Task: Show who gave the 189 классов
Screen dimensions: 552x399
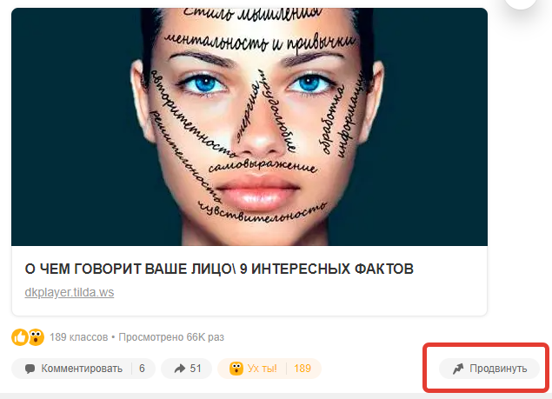Action: coord(79,337)
